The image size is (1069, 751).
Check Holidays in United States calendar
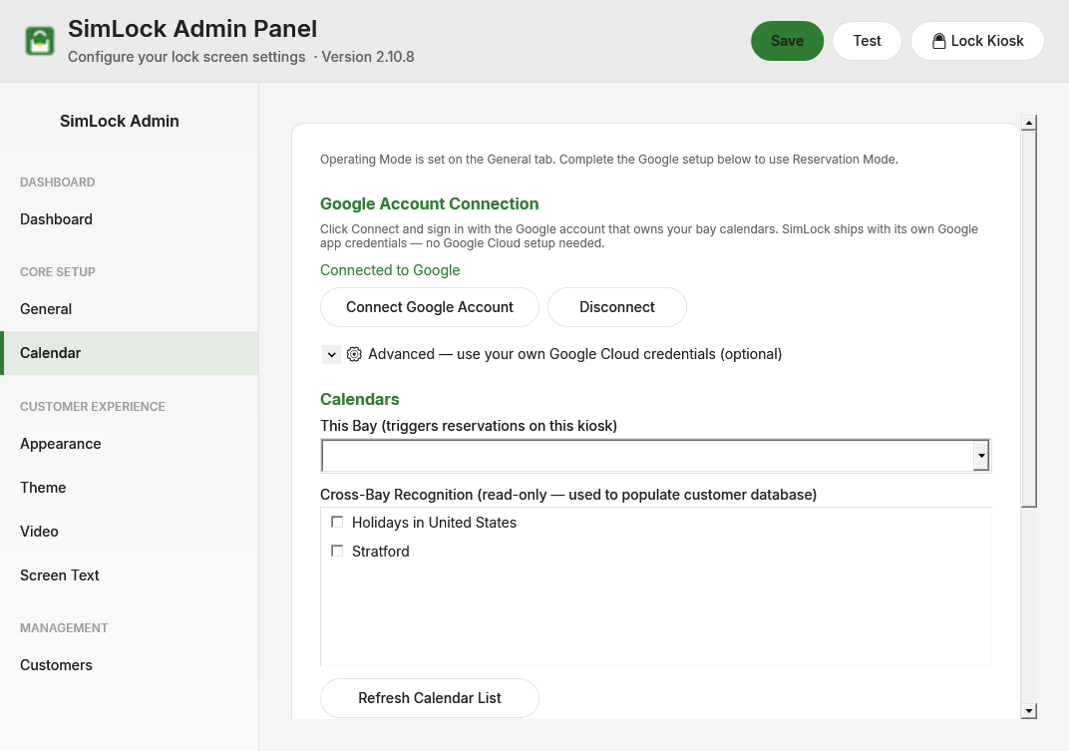pyautogui.click(x=337, y=522)
